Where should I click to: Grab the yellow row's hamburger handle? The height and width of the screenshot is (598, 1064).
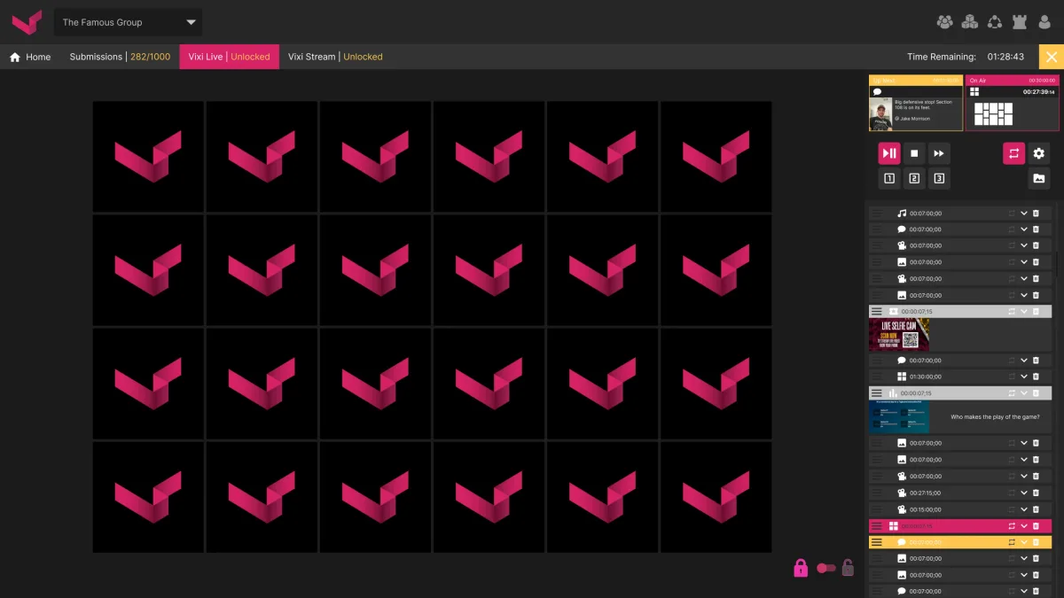click(x=877, y=542)
